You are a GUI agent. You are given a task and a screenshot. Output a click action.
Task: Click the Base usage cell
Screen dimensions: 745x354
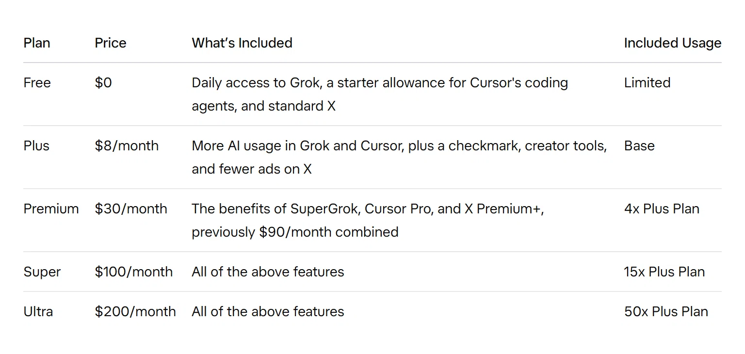[x=639, y=145]
